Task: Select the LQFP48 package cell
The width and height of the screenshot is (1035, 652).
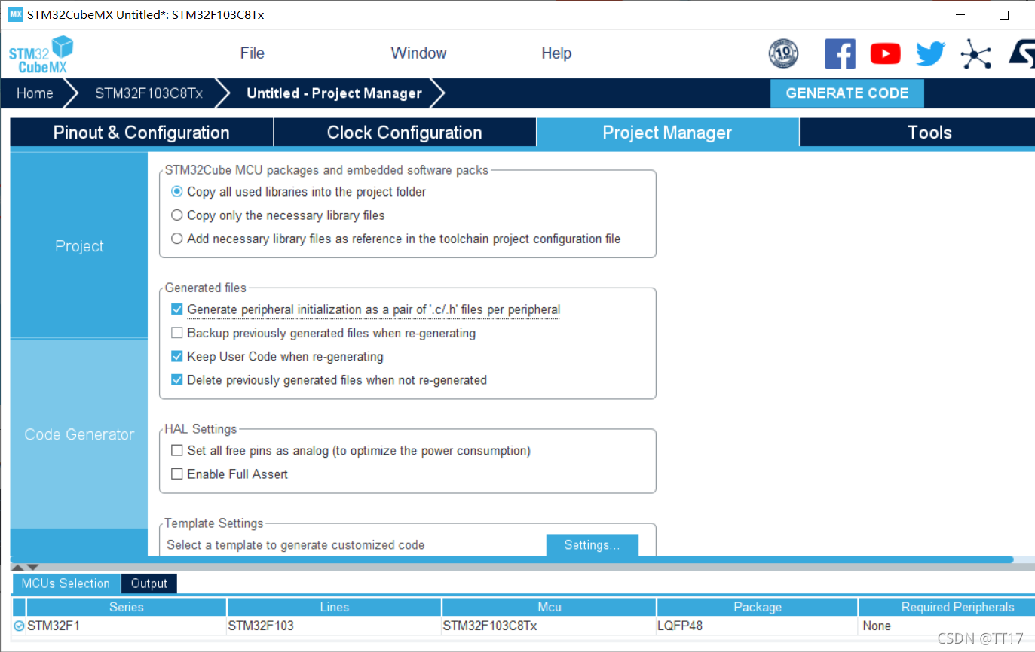Action: 758,626
